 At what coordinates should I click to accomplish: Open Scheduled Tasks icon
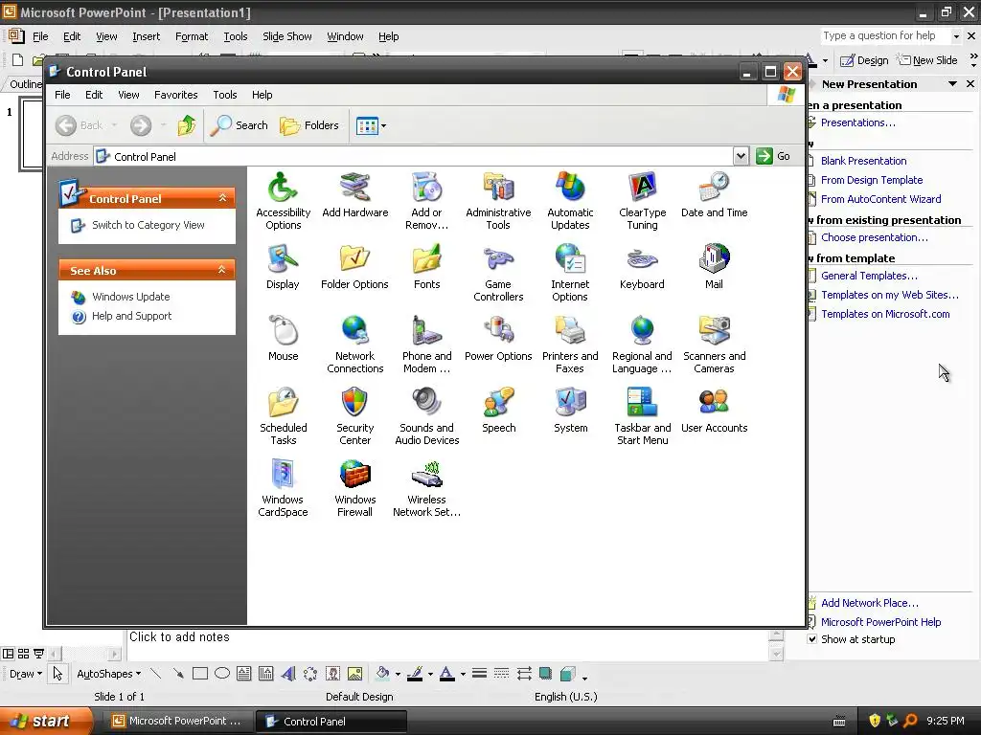[x=283, y=415]
